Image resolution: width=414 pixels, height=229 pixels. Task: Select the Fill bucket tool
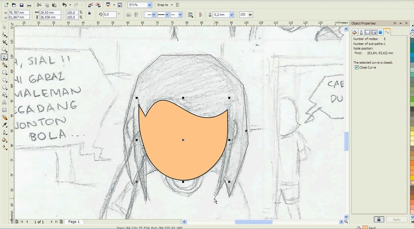4,140
